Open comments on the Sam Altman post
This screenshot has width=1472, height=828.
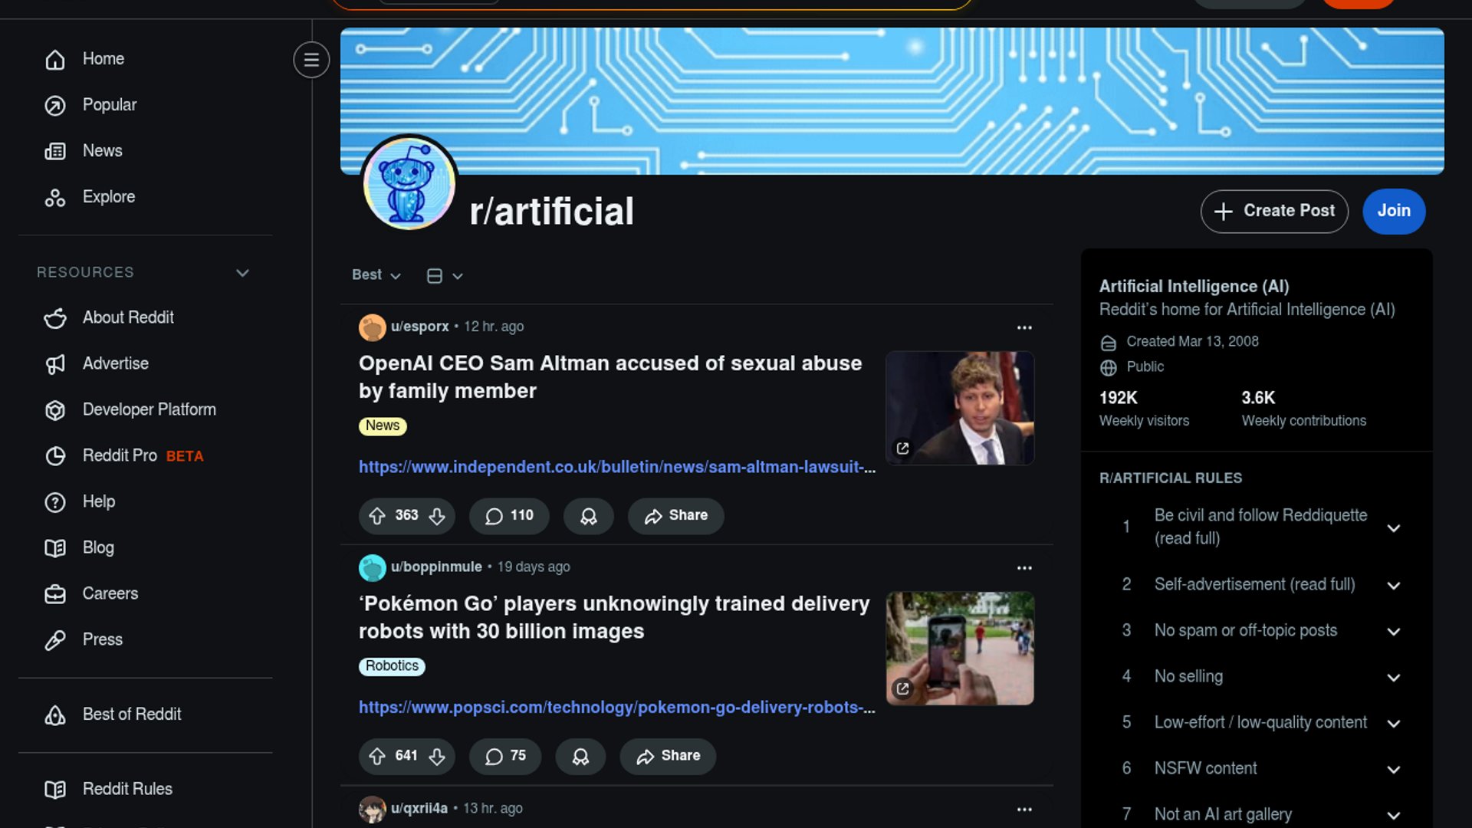(x=509, y=516)
